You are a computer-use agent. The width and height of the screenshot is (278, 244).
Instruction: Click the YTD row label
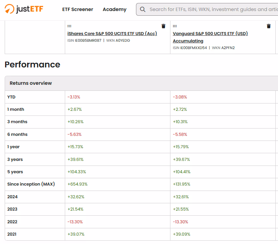tap(11, 97)
